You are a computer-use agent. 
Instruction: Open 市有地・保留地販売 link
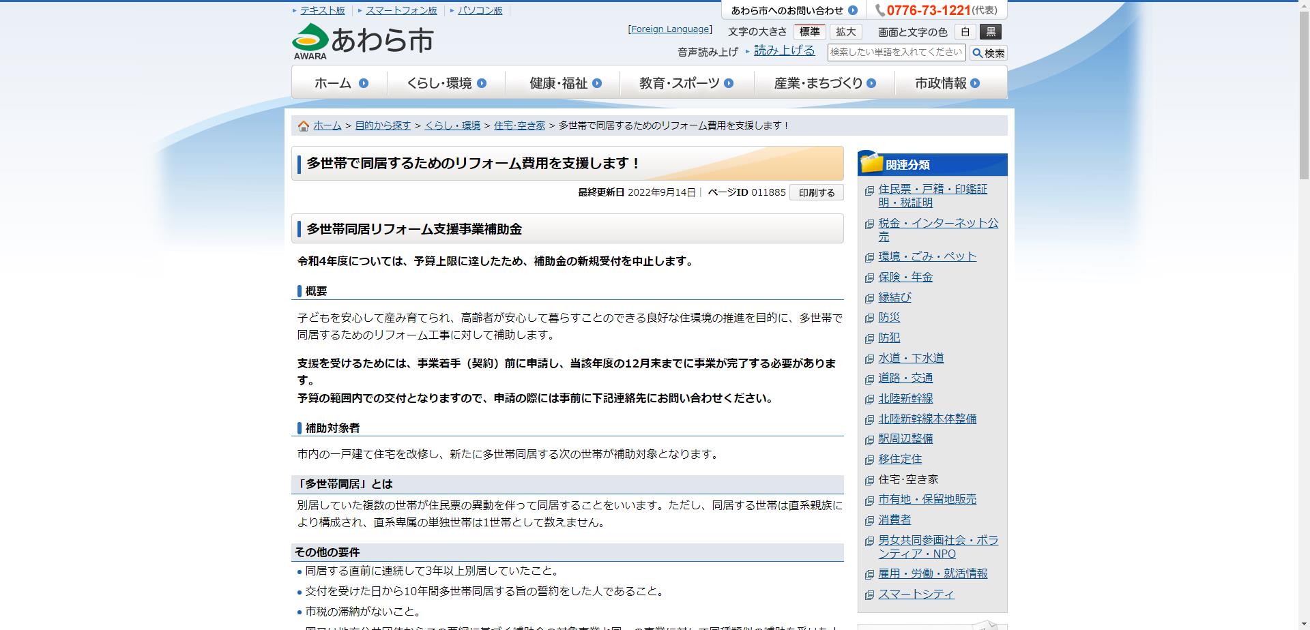coord(927,500)
